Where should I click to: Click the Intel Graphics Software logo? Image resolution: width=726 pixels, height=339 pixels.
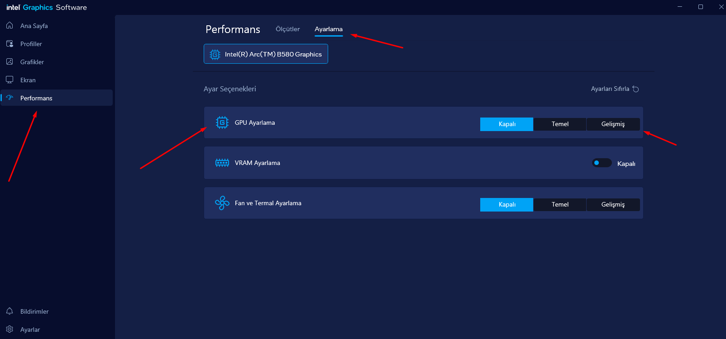[x=47, y=7]
